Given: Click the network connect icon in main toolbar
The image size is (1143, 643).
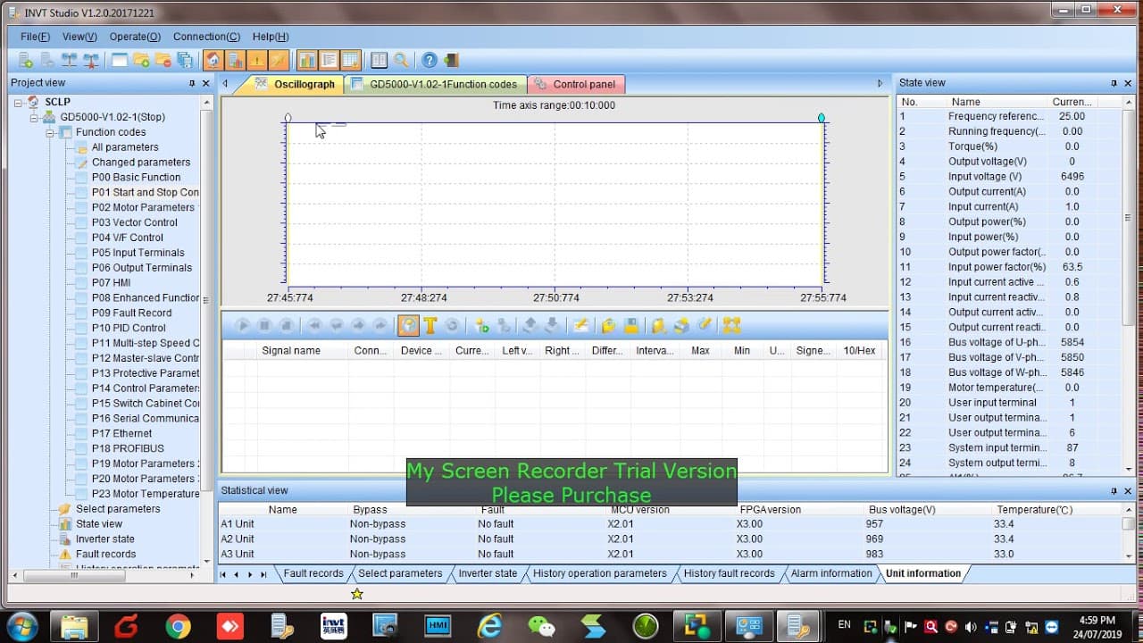Looking at the screenshot, I should (69, 61).
